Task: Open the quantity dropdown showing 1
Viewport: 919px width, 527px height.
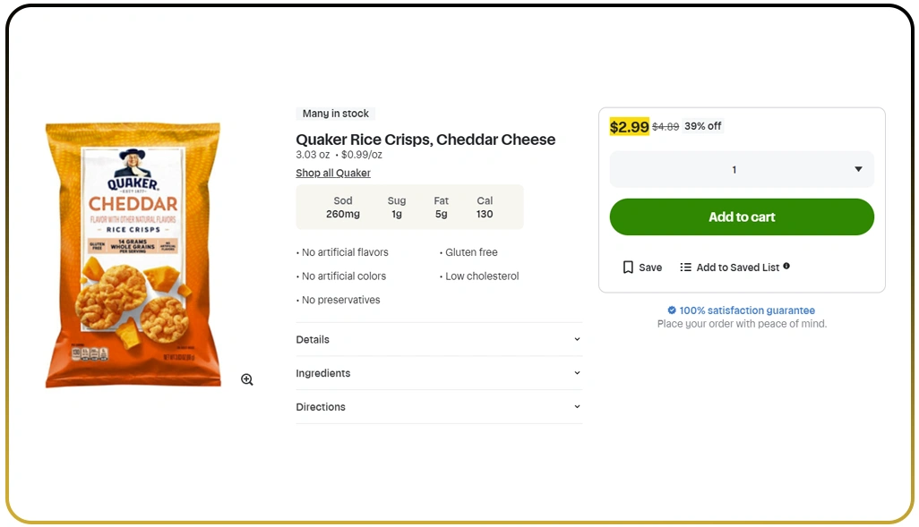Action: click(x=742, y=169)
